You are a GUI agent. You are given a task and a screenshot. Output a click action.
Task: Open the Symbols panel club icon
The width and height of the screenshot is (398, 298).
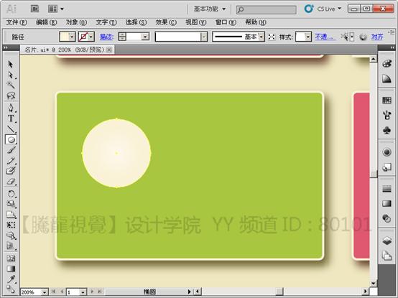387,131
